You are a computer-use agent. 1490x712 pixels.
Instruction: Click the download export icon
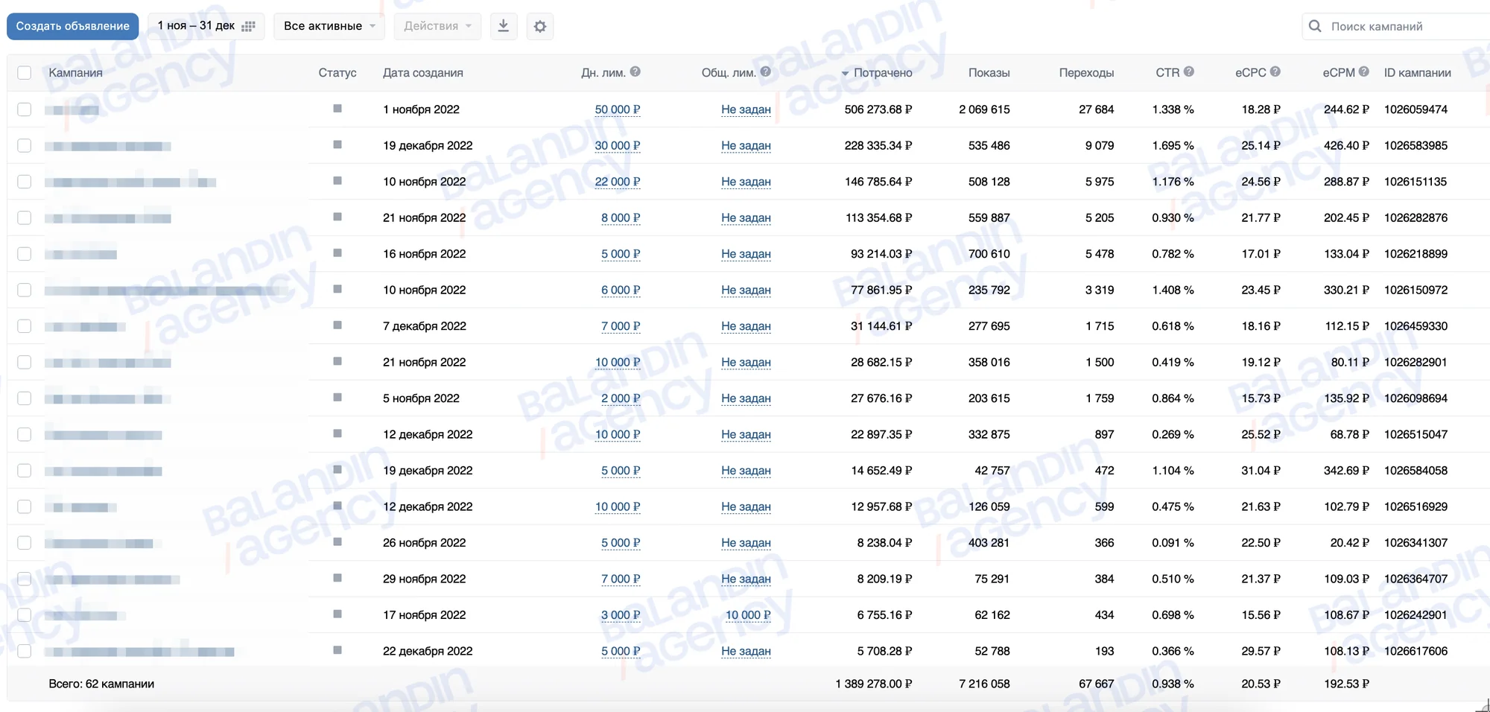504,26
